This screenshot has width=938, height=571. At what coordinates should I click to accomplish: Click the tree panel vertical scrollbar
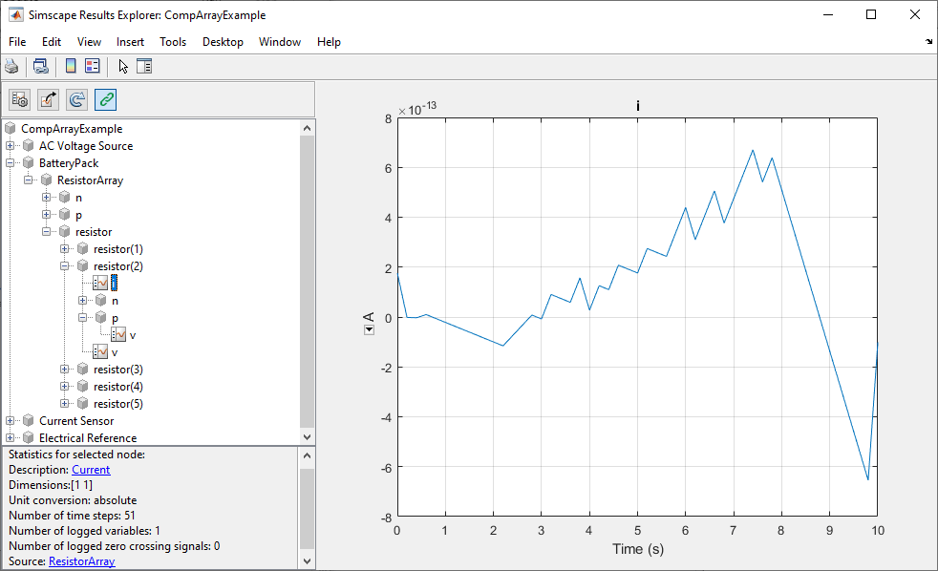(x=307, y=281)
